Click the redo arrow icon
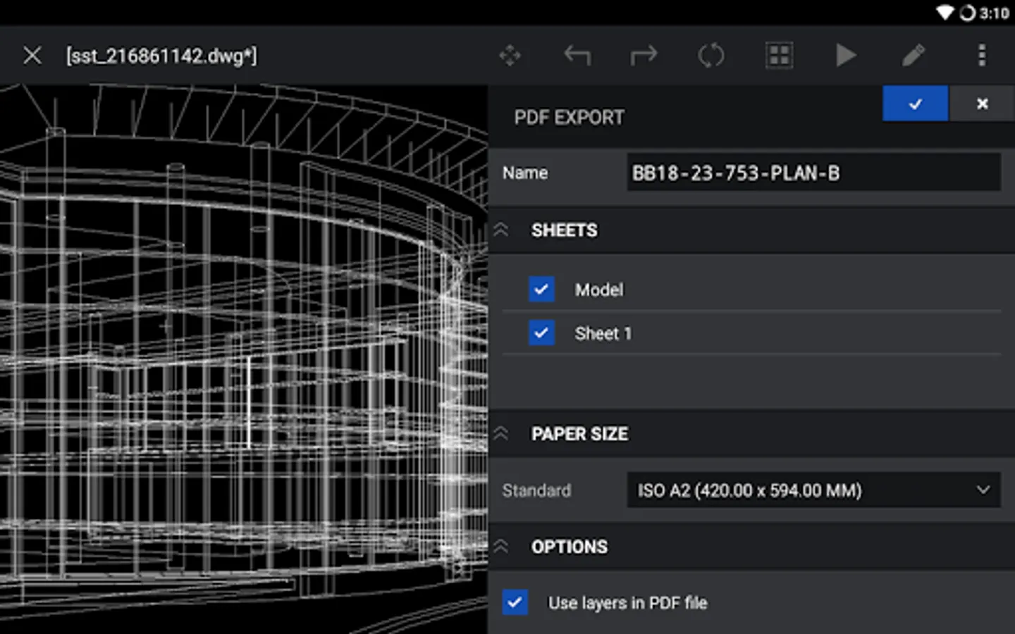This screenshot has width=1015, height=634. click(644, 56)
